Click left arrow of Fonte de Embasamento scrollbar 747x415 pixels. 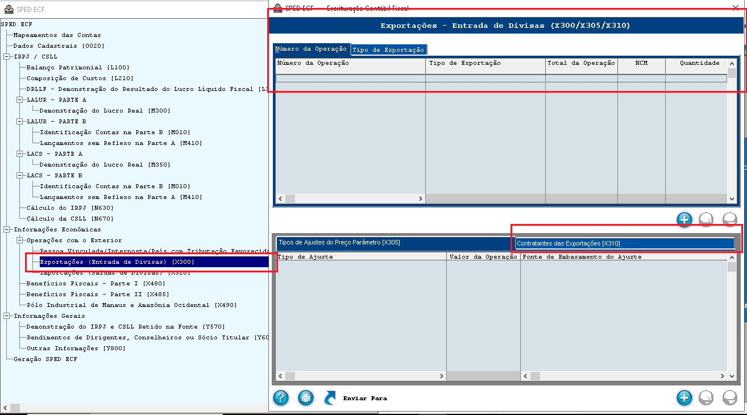[x=526, y=376]
